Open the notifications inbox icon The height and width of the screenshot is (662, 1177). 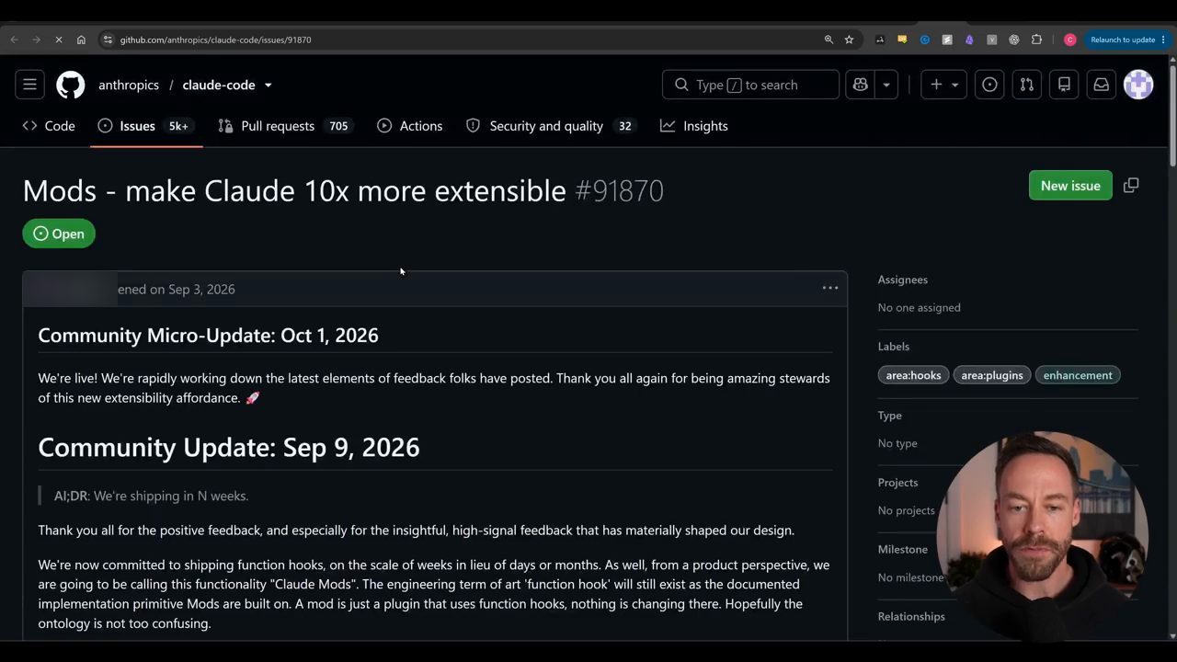pos(1101,85)
